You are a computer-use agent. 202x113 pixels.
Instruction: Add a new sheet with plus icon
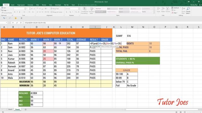tap(26, 110)
